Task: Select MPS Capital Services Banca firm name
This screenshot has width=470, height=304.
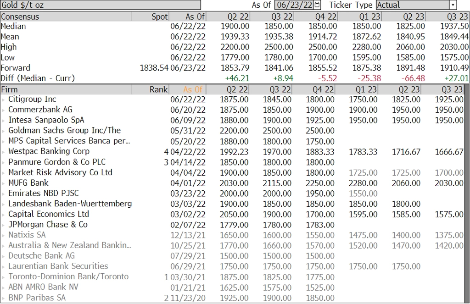Action: click(69, 141)
